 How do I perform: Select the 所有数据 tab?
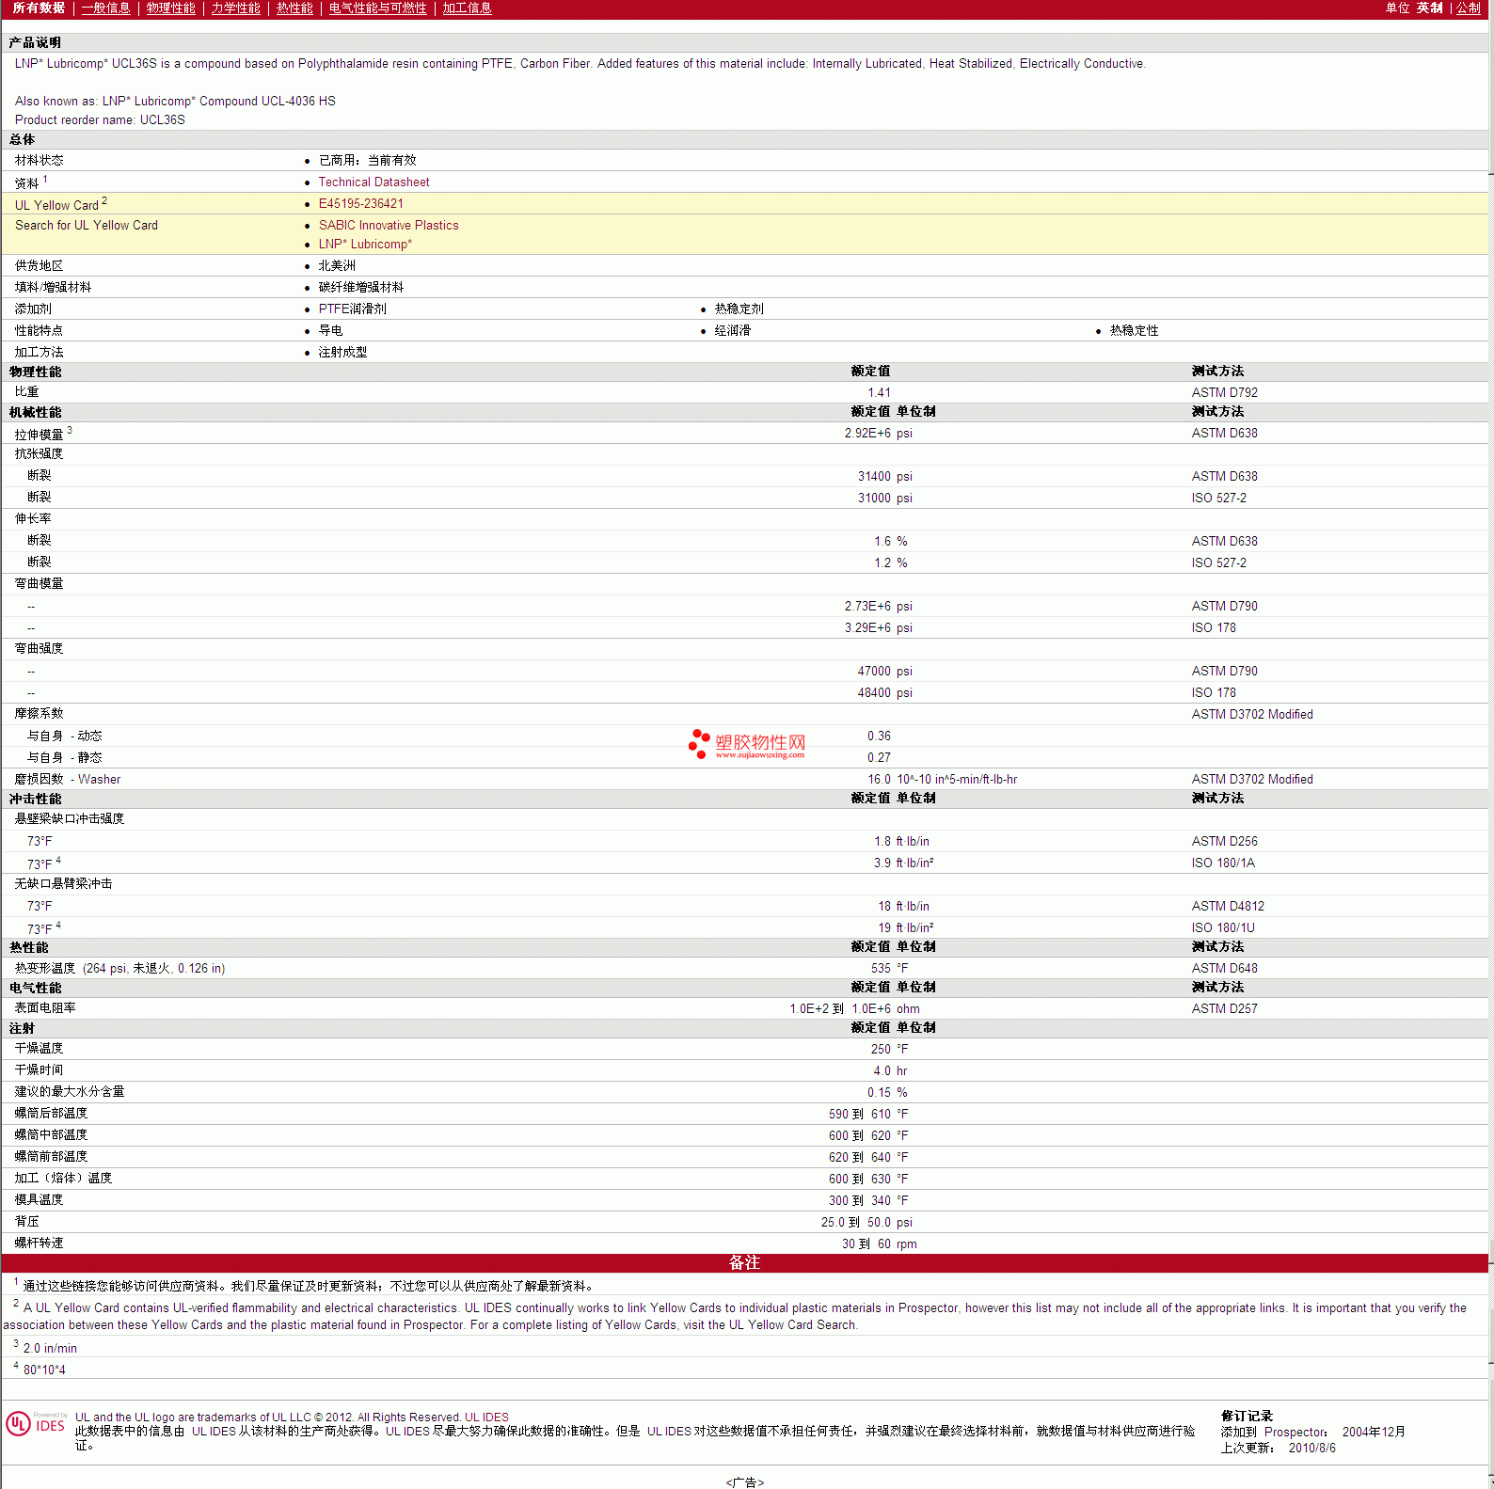tap(39, 8)
